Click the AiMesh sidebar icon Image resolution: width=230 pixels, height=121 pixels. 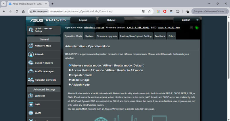31,54
